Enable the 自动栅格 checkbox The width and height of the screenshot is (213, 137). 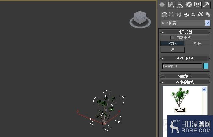coord(172,37)
